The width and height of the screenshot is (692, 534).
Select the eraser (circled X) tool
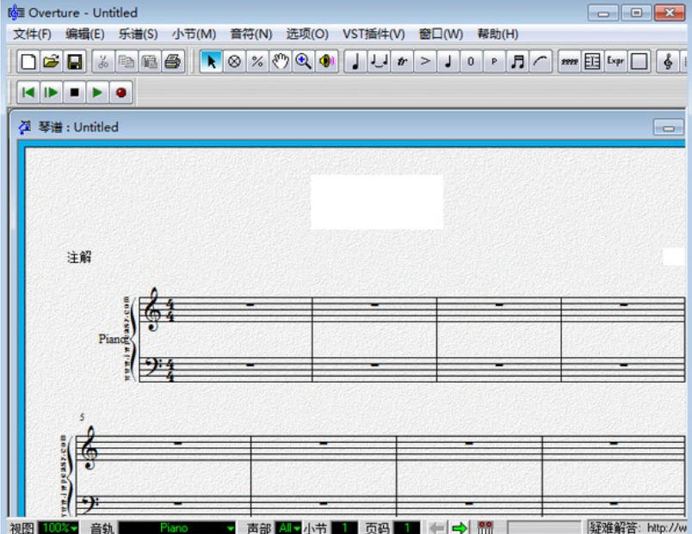pyautogui.click(x=233, y=62)
